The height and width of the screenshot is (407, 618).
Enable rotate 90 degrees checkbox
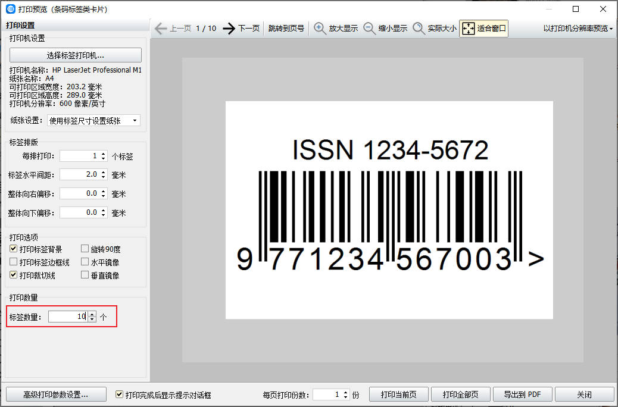click(85, 249)
